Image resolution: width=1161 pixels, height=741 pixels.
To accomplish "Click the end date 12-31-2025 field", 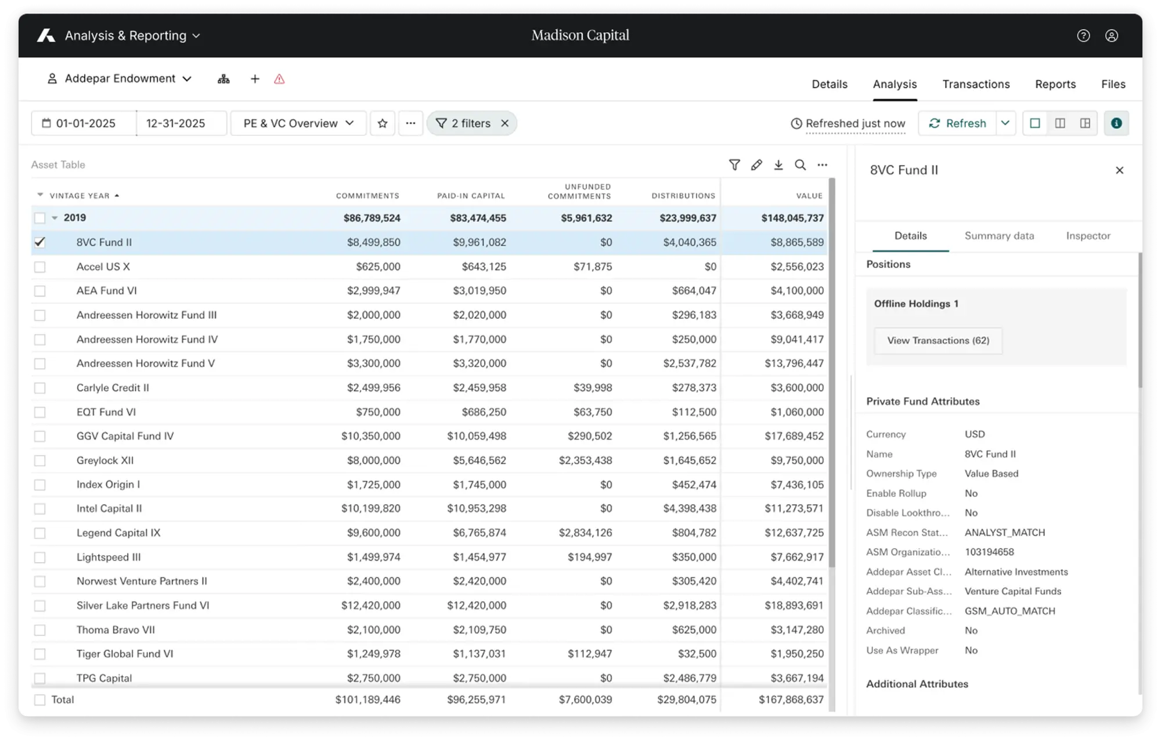I will (x=181, y=123).
